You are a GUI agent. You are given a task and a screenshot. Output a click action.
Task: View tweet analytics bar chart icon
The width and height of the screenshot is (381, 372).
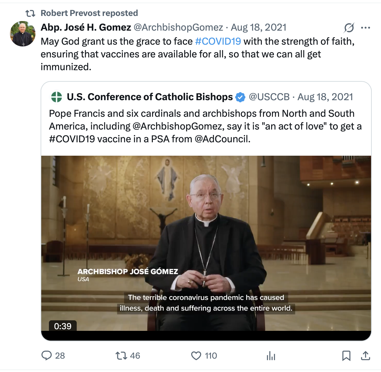(x=271, y=355)
